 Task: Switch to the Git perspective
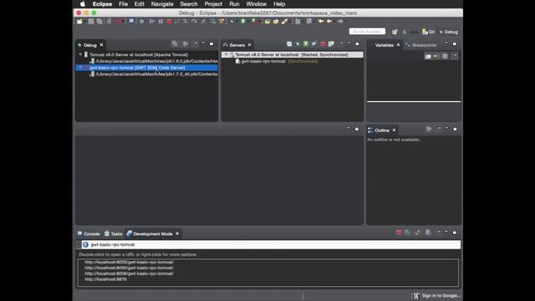429,32
